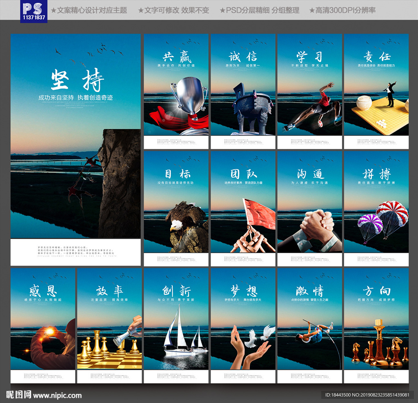Open the 方向 chess pieces poster
The width and height of the screenshot is (418, 403).
[376, 326]
